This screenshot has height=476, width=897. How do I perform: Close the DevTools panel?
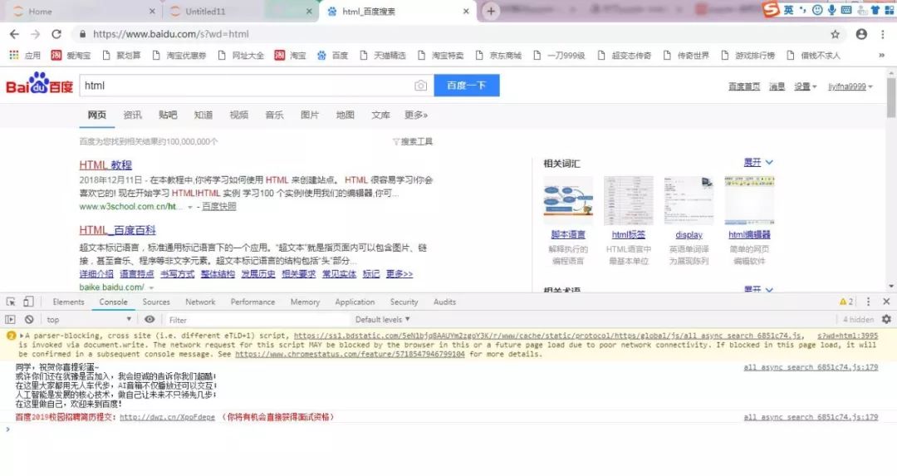(886, 302)
